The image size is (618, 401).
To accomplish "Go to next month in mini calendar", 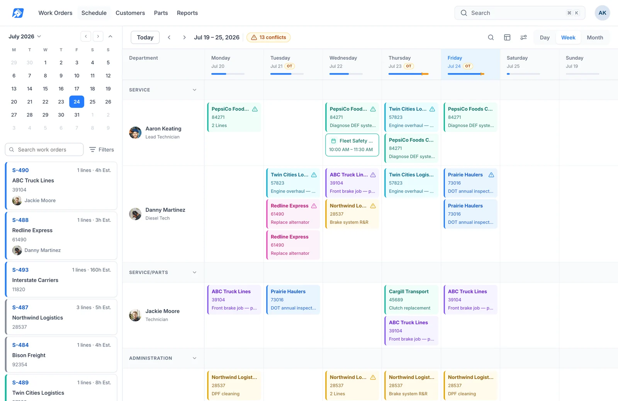I will tap(98, 36).
